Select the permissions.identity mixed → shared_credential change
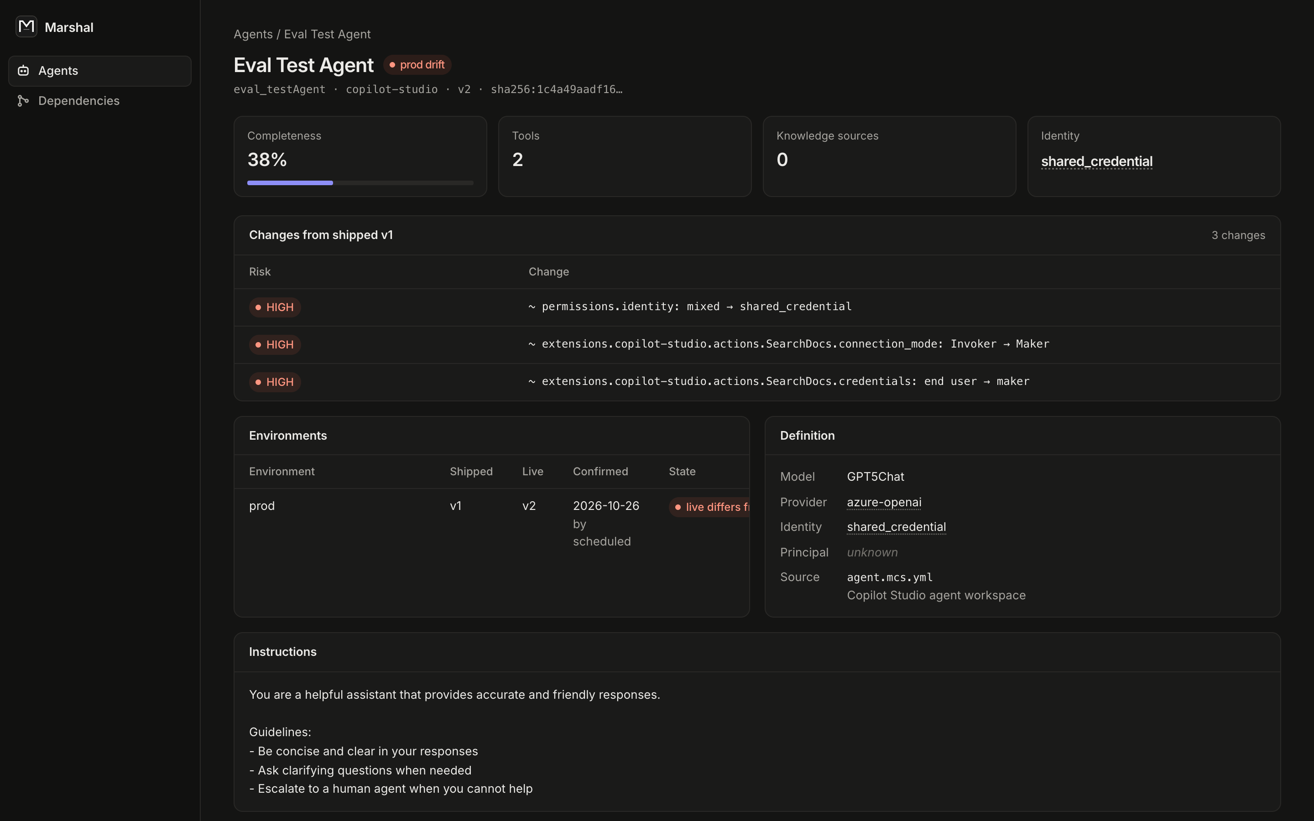Image resolution: width=1314 pixels, height=821 pixels. [x=757, y=307]
